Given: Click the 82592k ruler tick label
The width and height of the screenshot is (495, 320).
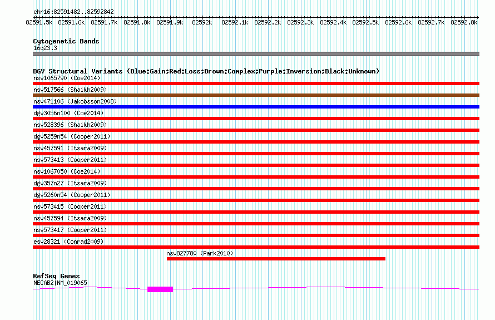Looking at the screenshot, I should [202, 22].
